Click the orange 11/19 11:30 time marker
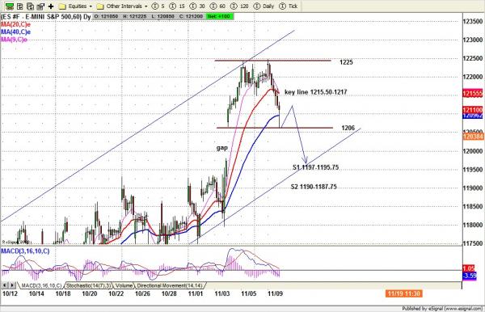Image resolution: width=485 pixels, height=312 pixels. click(x=404, y=293)
